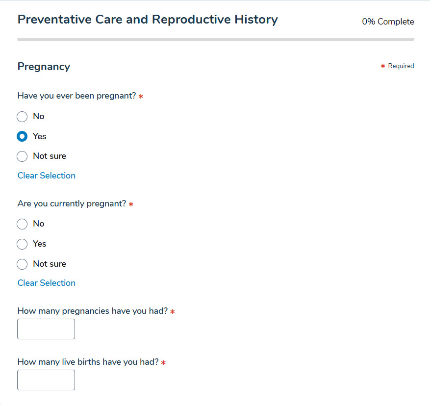Focus the number of pregnancies input box
Screen dimensions: 430x405
(x=46, y=329)
